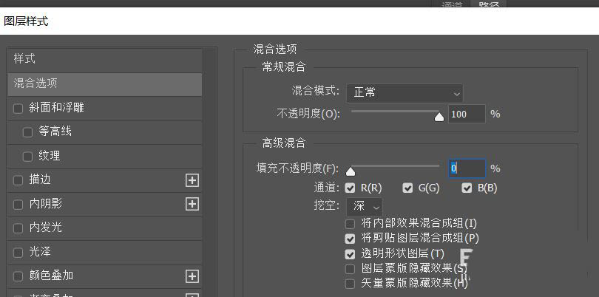The width and height of the screenshot is (599, 297).
Task: Click the 不透明度(O) slider handle
Action: click(x=439, y=117)
